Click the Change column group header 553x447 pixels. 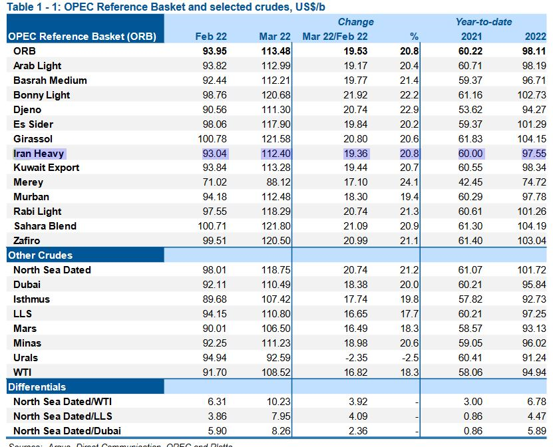[355, 22]
